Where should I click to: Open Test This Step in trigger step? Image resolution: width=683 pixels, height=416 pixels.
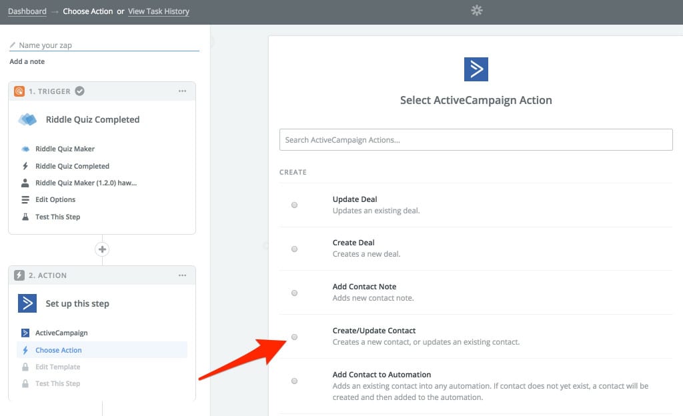58,217
